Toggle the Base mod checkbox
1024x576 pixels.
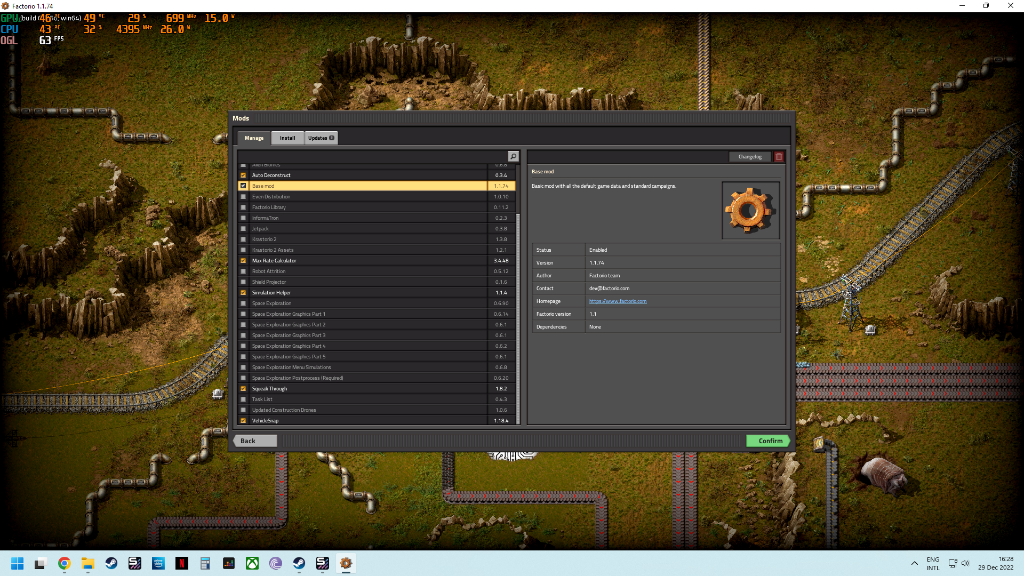point(243,186)
